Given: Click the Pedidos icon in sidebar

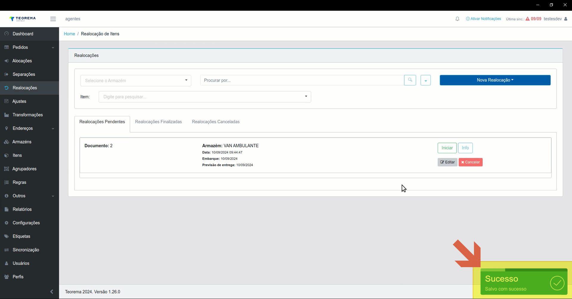Looking at the screenshot, I should click(7, 47).
